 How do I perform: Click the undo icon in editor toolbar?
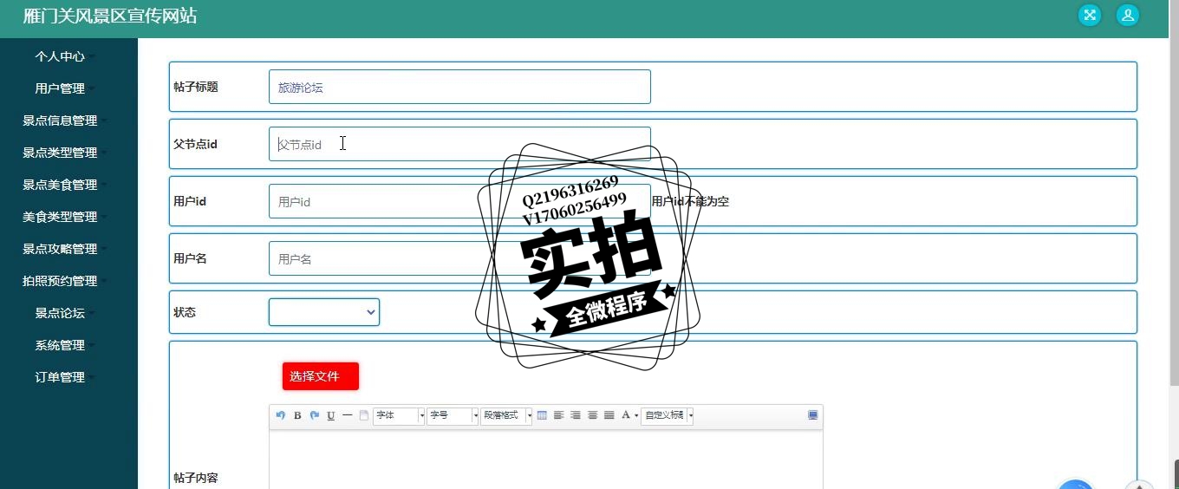(280, 415)
